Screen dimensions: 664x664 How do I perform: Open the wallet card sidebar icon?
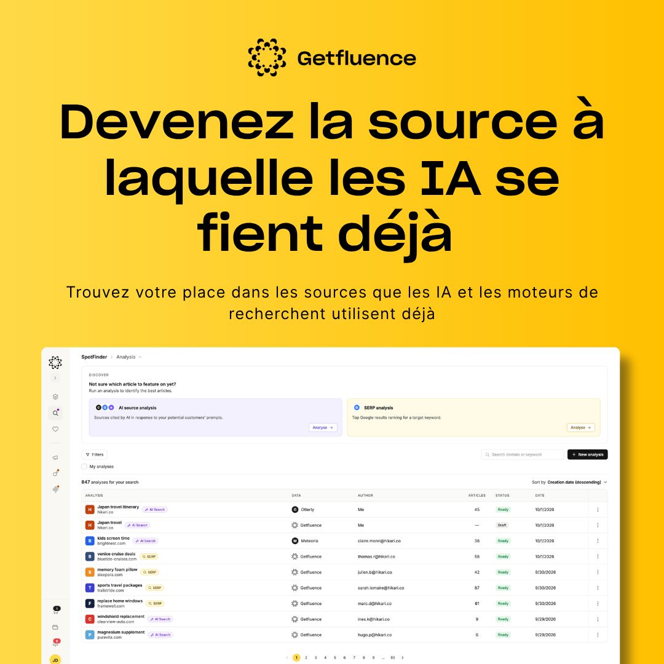point(55,627)
